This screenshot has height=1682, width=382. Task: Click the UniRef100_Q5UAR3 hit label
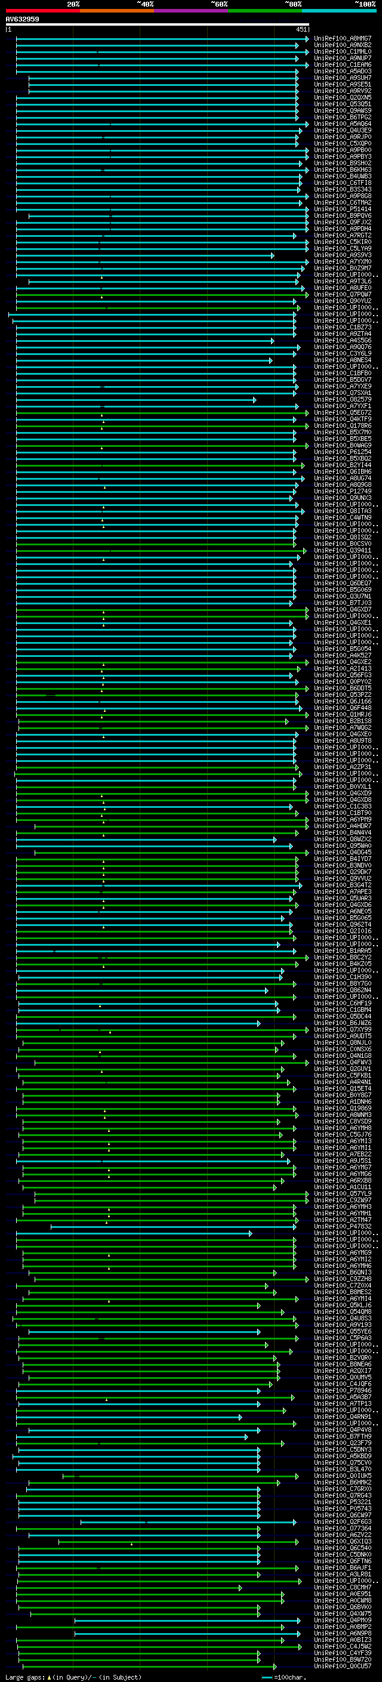(343, 899)
